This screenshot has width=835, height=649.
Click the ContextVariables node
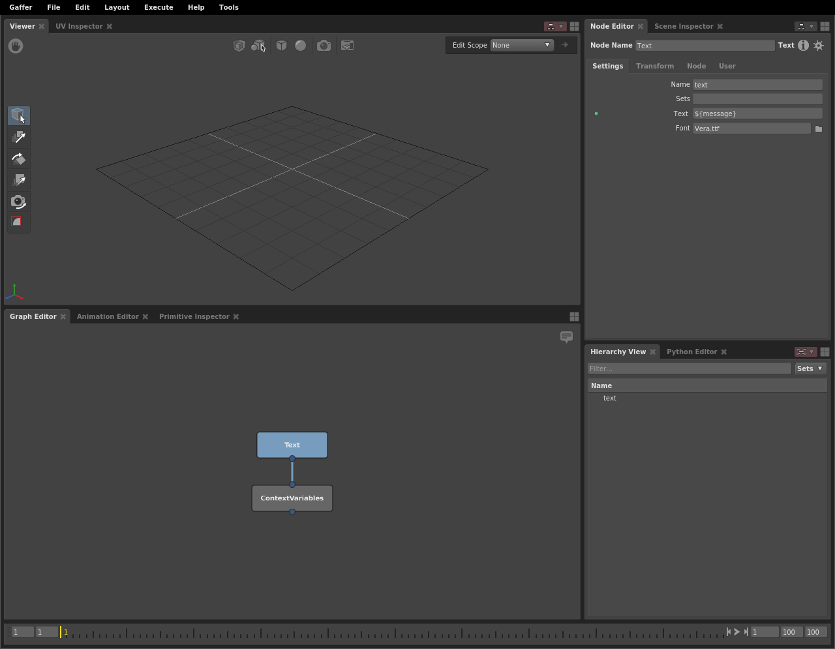(292, 498)
